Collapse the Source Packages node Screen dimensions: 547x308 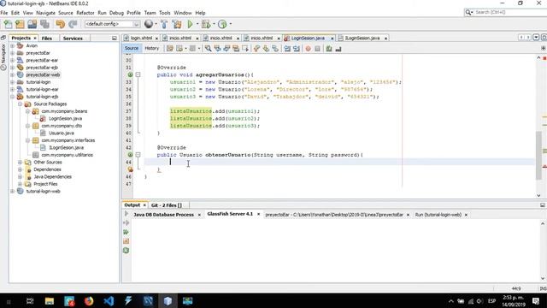21,104
